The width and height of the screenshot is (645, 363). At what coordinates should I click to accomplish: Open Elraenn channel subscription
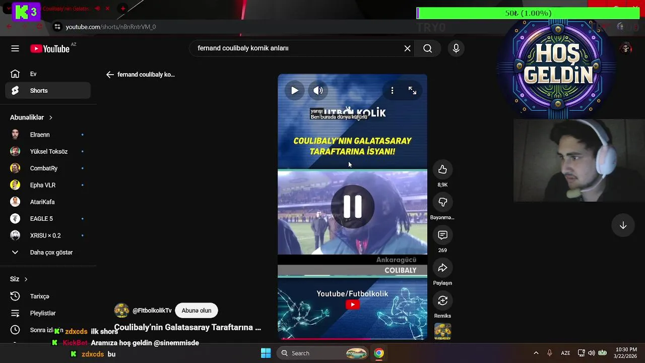point(48,135)
